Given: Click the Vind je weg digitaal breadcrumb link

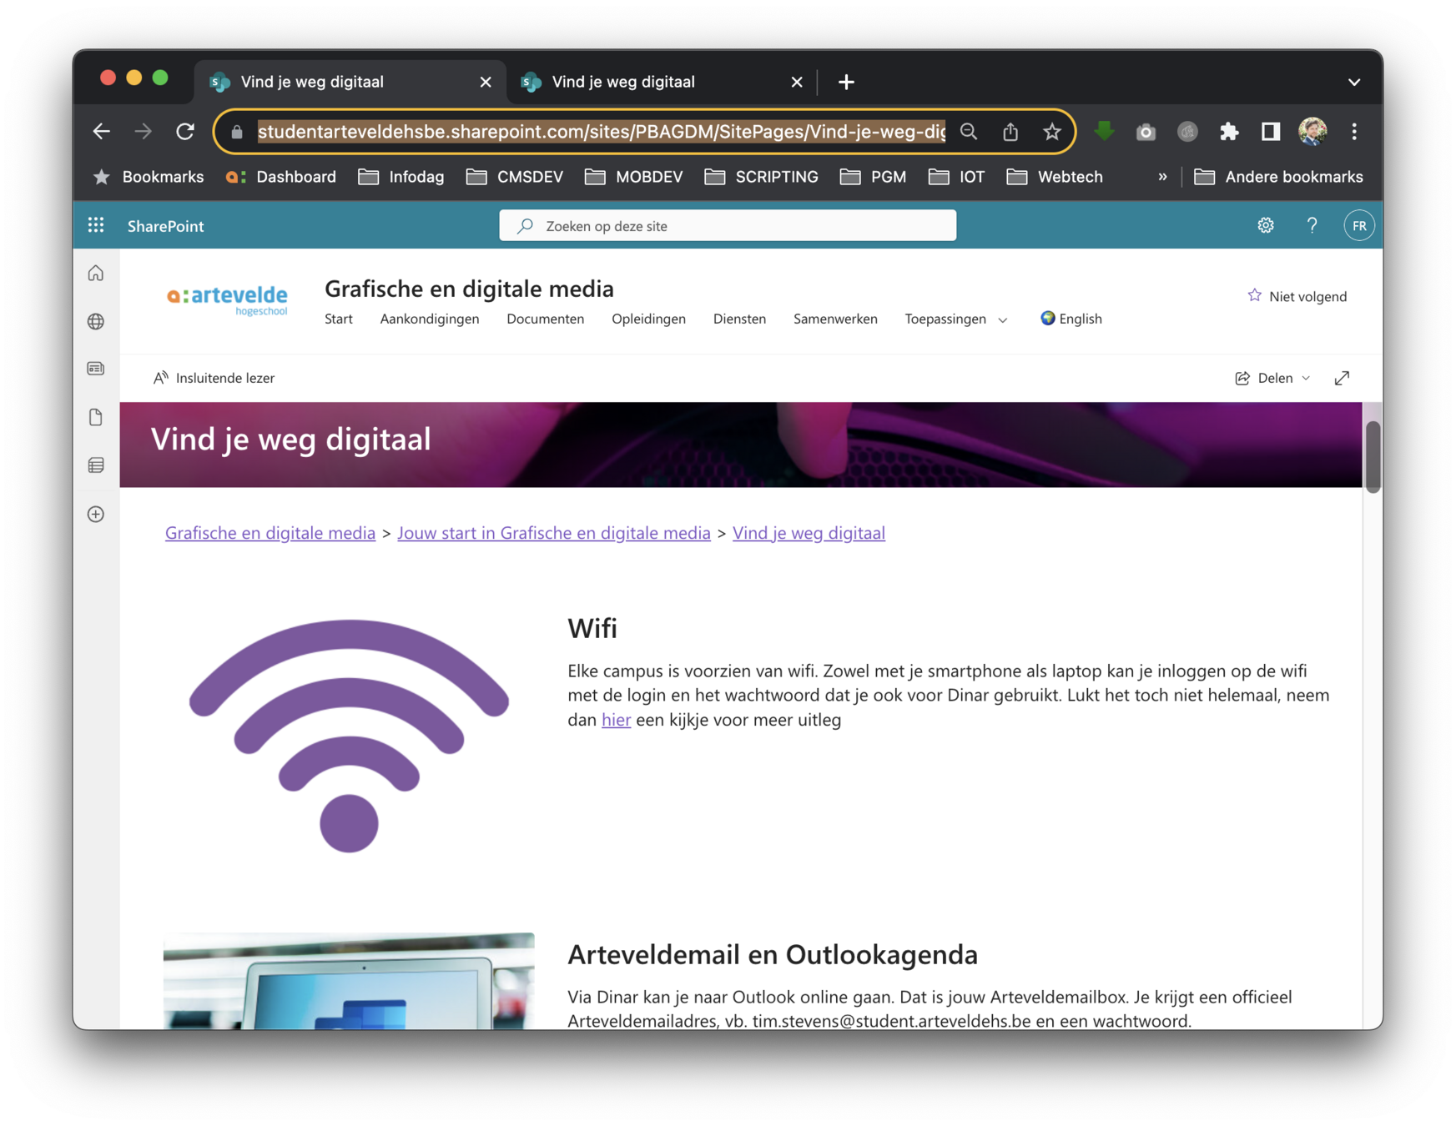Looking at the screenshot, I should coord(809,532).
